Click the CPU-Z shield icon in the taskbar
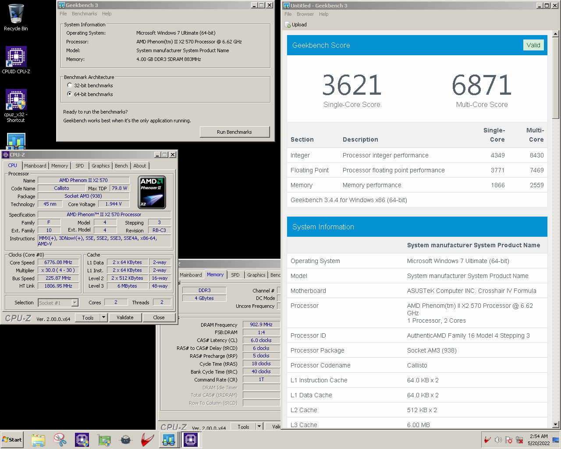Viewport: 561px width, 449px height. pos(82,439)
